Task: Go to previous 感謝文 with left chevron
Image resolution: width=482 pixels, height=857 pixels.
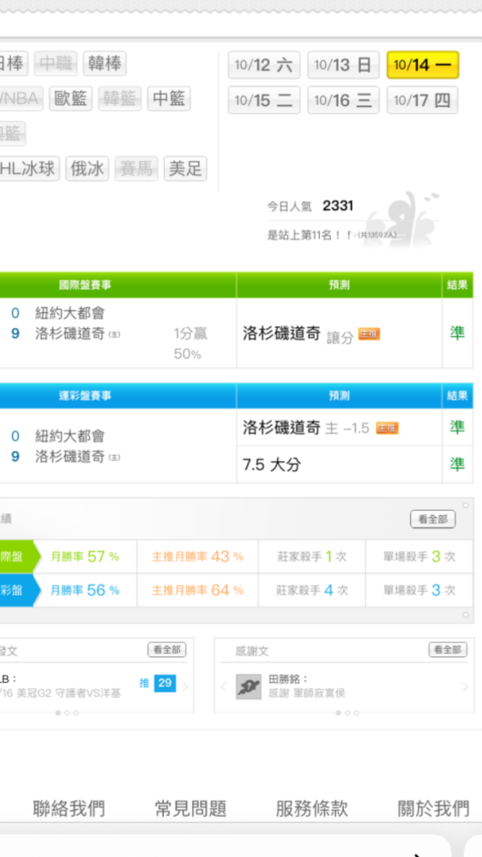Action: pos(223,686)
